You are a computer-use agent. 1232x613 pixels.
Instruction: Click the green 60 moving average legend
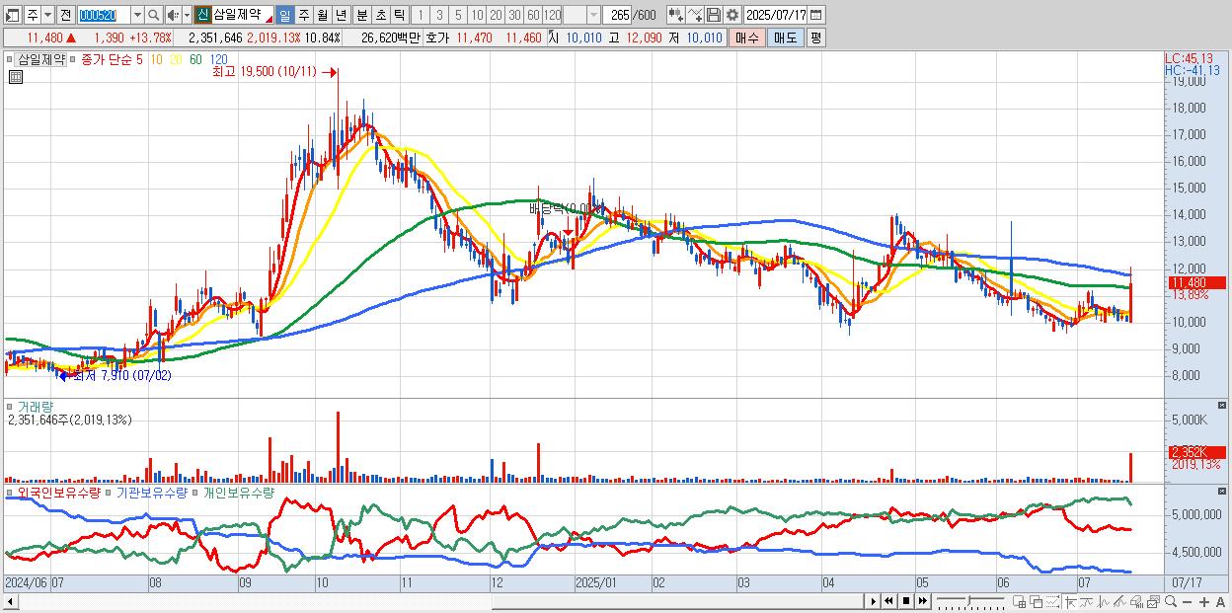195,59
